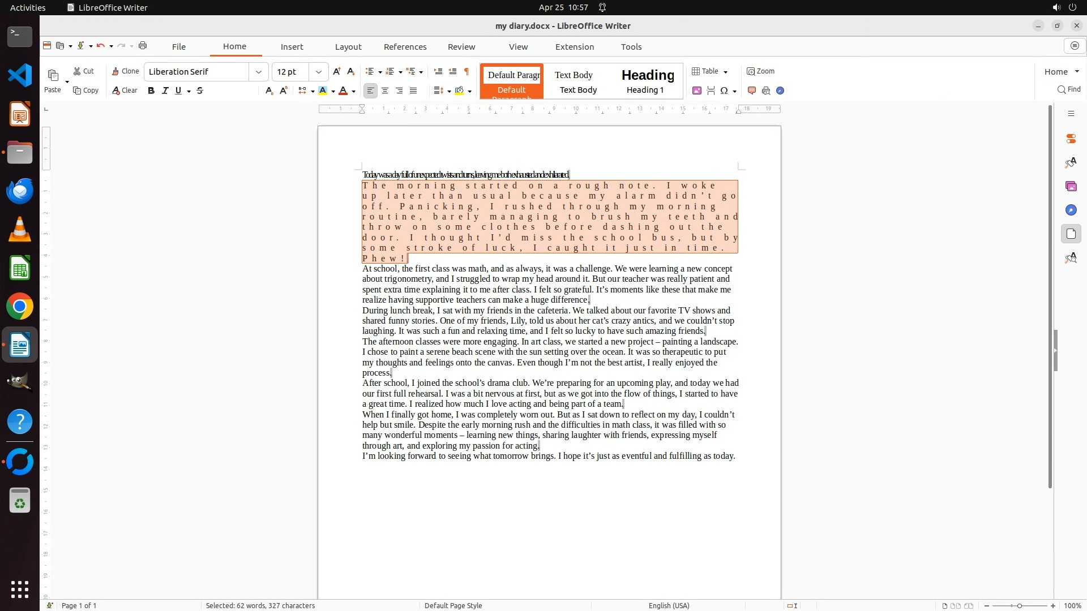This screenshot has width=1087, height=611.
Task: Center align the paragraph
Action: coord(385,91)
